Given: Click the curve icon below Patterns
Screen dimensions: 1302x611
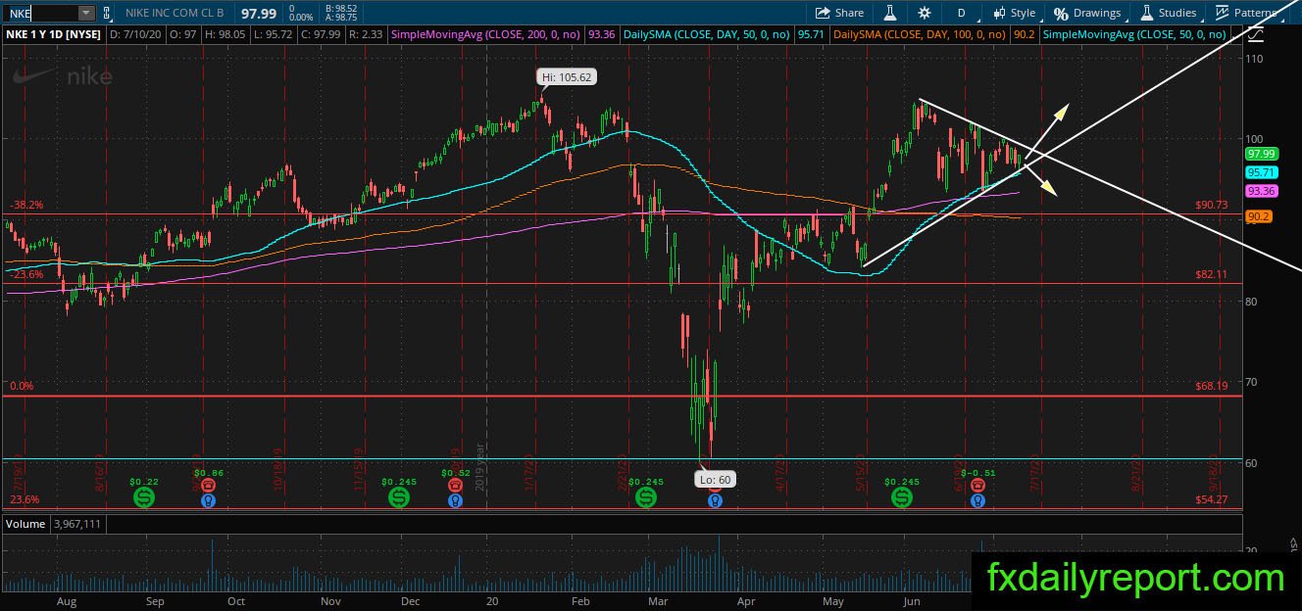Looking at the screenshot, I should click(1258, 34).
